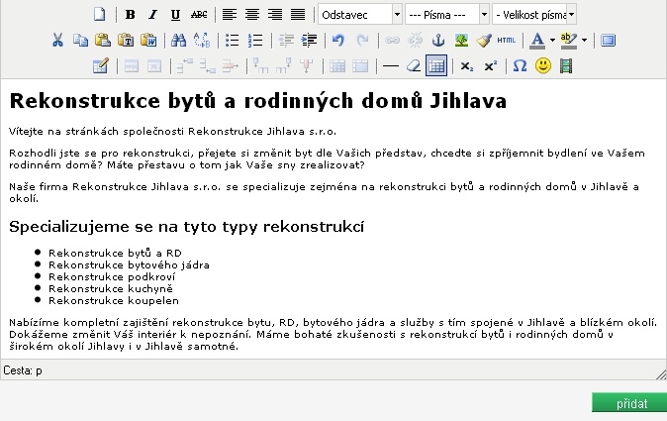Viewport: 667px width, 421px height.
Task: Click the Omega special character icon
Action: [520, 66]
